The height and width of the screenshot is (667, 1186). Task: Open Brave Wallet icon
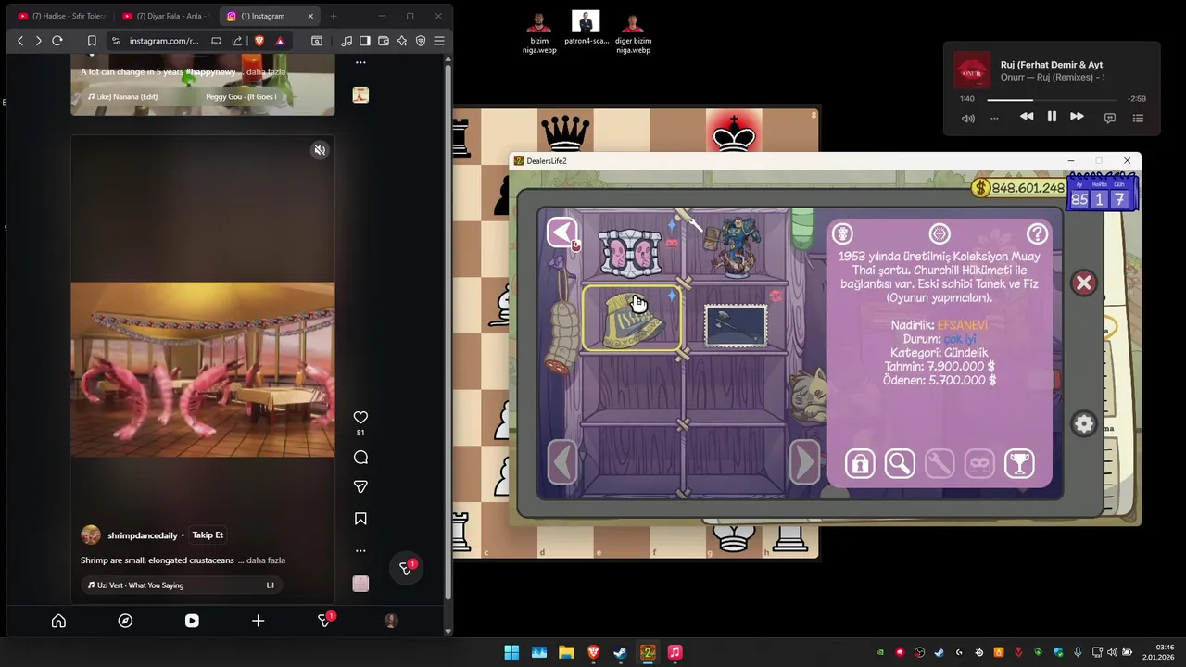pos(384,41)
